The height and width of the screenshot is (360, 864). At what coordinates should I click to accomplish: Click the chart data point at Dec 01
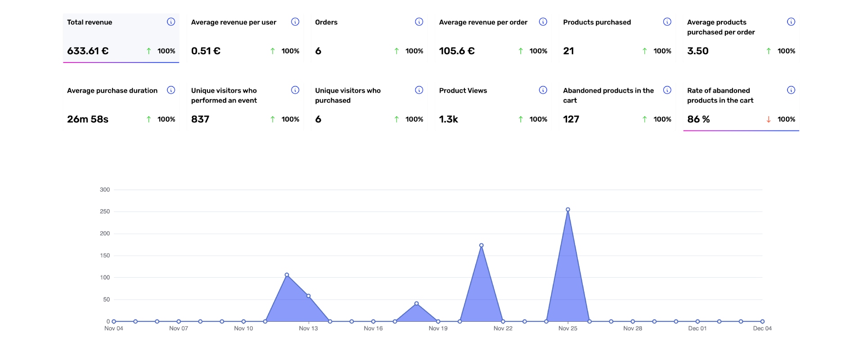[x=697, y=322]
